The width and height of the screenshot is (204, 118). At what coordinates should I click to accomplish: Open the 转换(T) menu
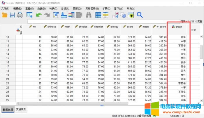(53, 8)
